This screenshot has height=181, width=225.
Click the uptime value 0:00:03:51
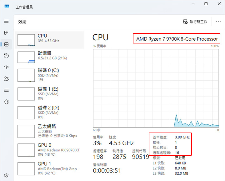[107, 171]
